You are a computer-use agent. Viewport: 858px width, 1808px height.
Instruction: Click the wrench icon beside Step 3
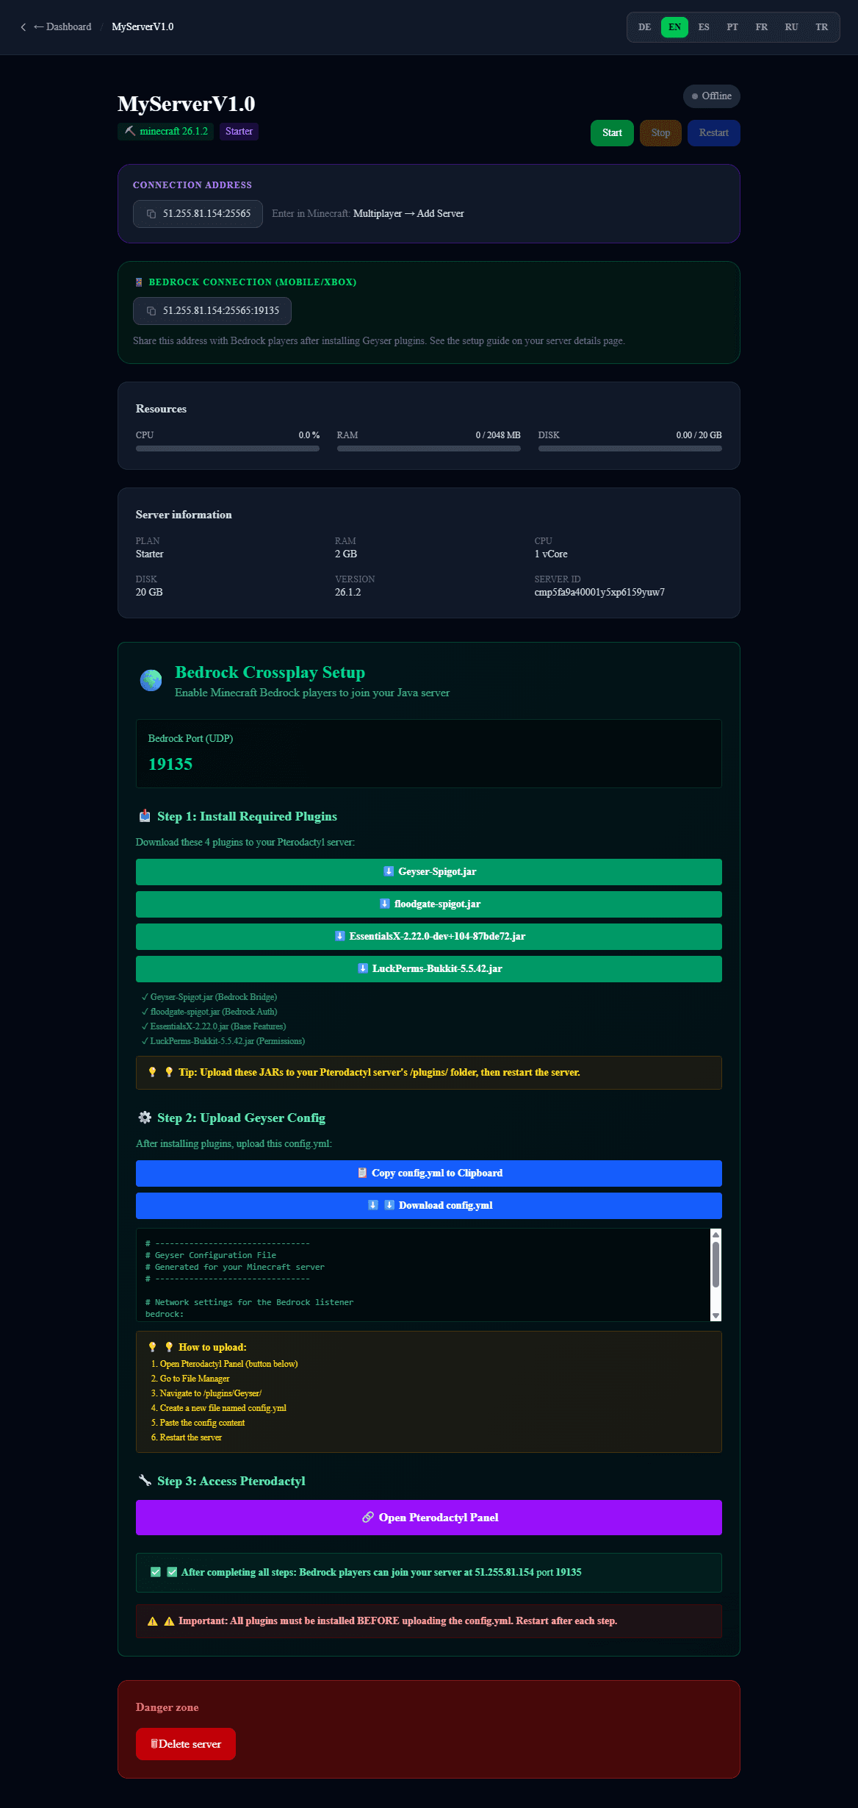click(145, 1481)
